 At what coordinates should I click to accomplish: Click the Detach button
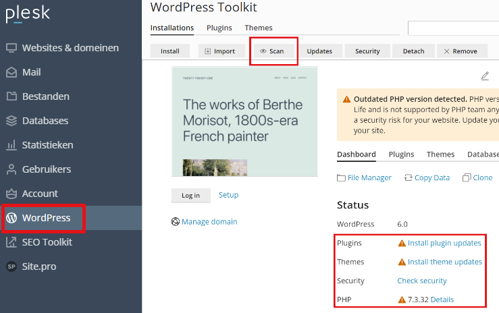coord(414,51)
